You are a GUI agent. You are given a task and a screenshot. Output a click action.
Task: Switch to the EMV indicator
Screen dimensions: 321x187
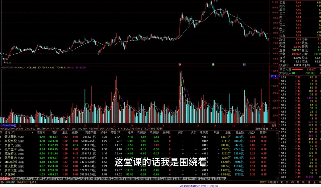click(x=74, y=129)
